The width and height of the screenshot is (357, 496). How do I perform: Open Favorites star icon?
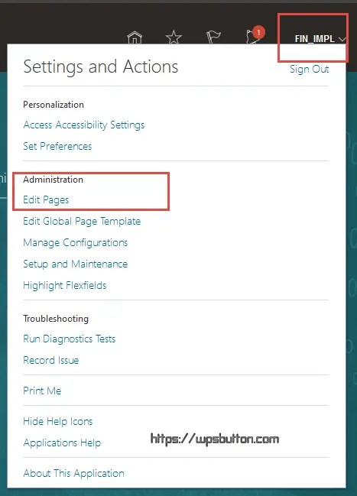pos(174,37)
